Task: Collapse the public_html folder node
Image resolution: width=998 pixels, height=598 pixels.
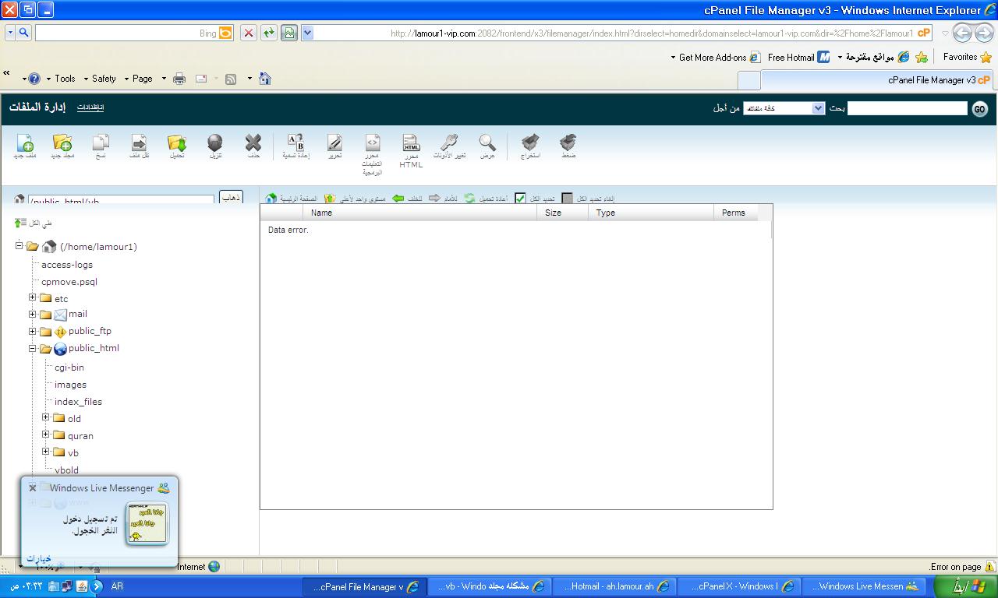Action: (33, 348)
